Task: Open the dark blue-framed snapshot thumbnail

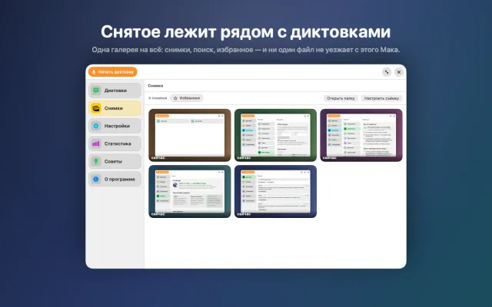Action: click(275, 191)
